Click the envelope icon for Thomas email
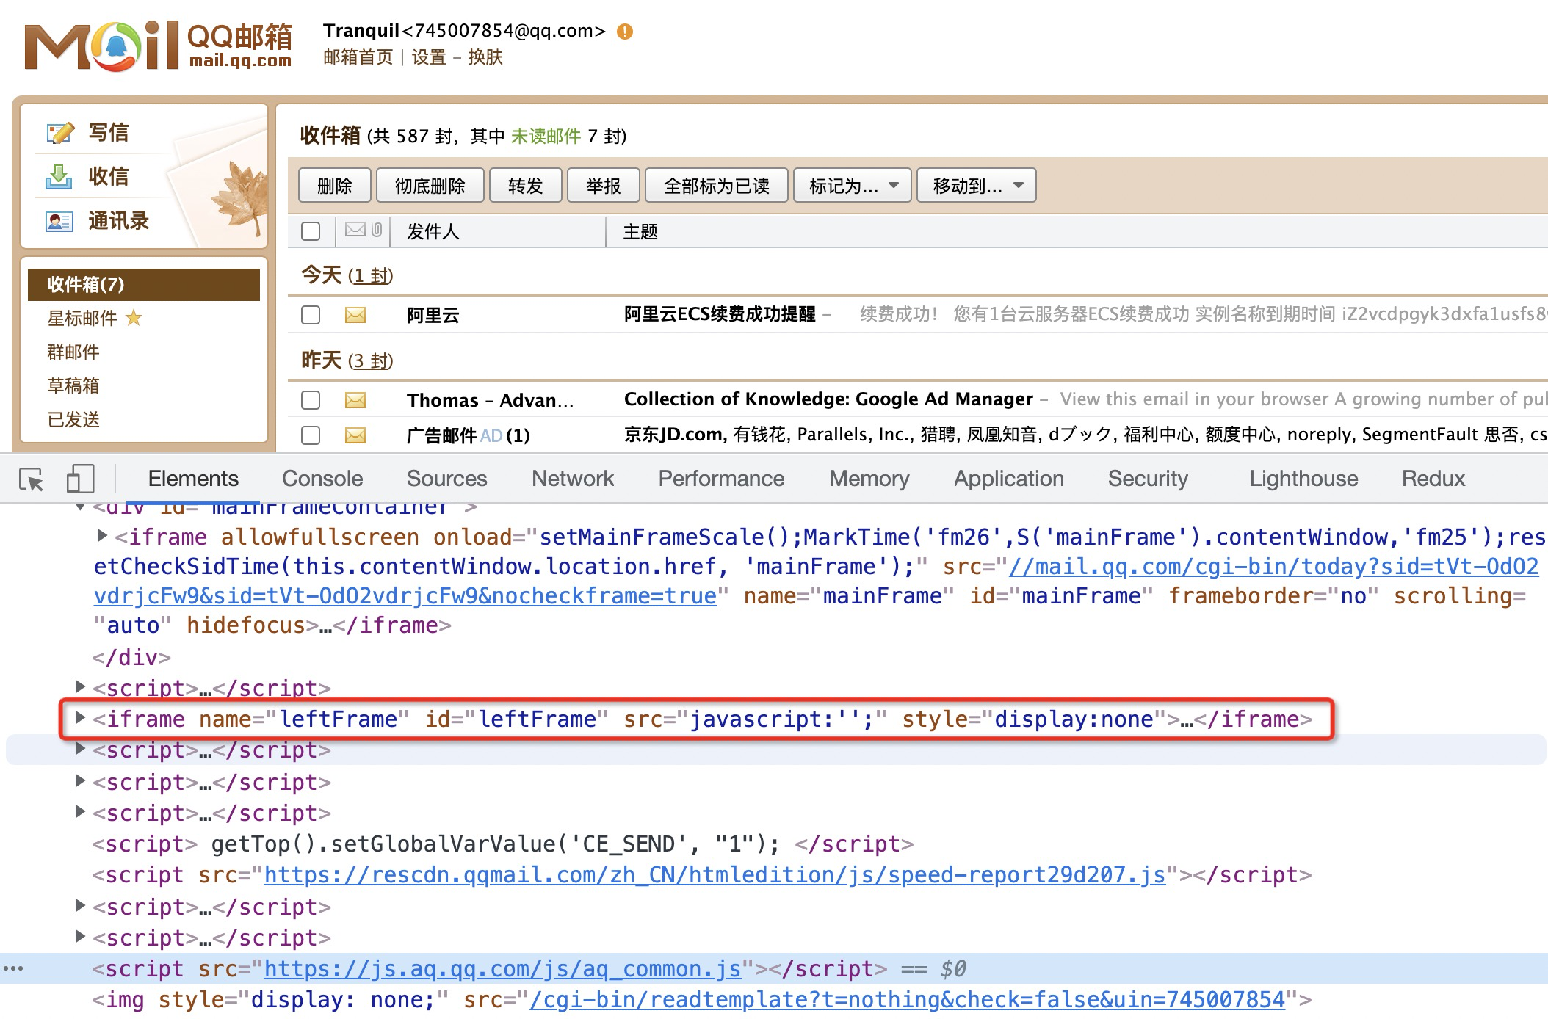This screenshot has height=1019, width=1548. click(355, 400)
